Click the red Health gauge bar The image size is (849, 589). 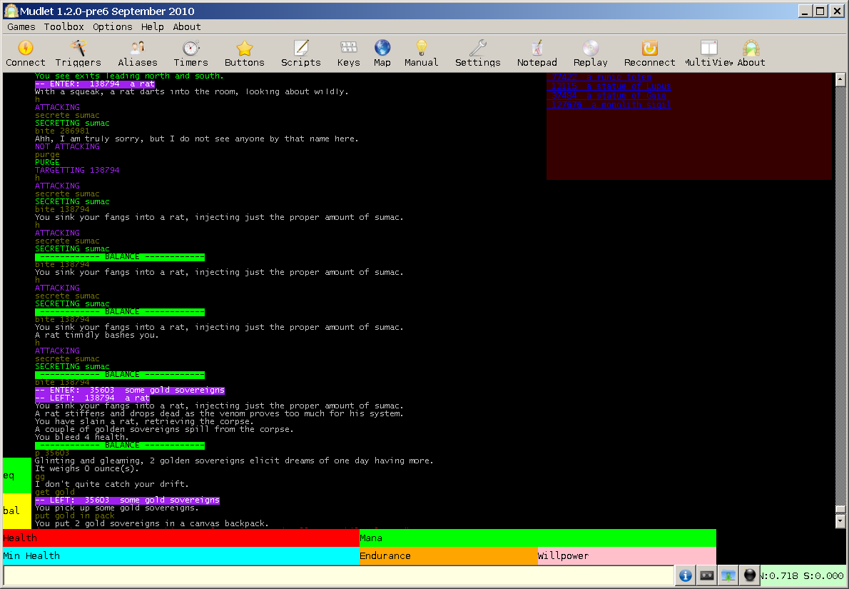click(181, 538)
